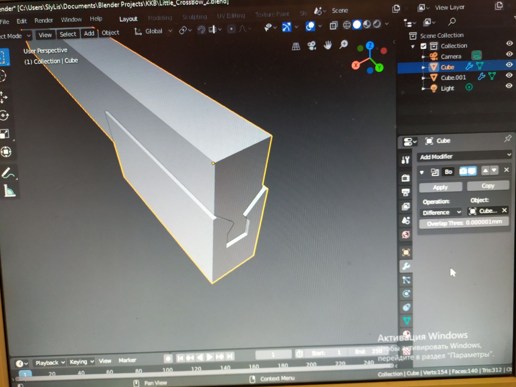Toggle X-ray mode in viewport header
Image resolution: width=516 pixels, height=387 pixels.
click(x=333, y=25)
